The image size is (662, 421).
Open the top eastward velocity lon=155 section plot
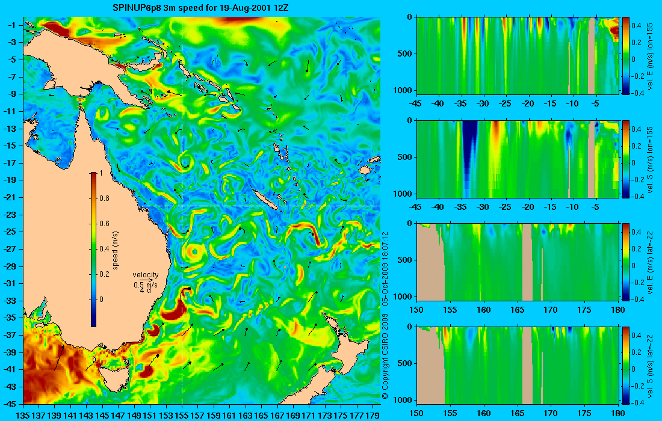coord(518,55)
